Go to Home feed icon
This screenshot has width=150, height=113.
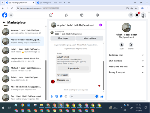pyautogui.click(x=51, y=15)
